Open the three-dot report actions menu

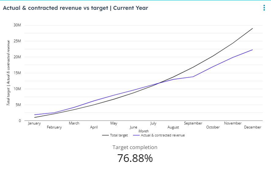(264, 8)
